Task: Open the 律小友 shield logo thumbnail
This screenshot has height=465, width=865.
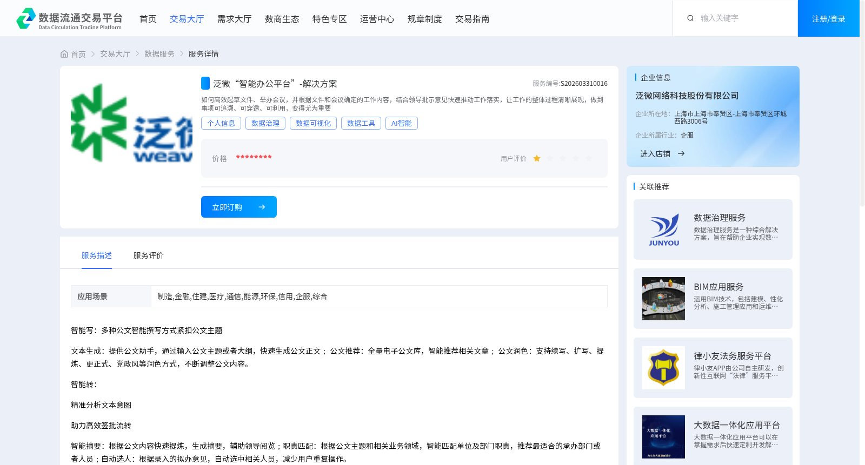Action: [x=663, y=368]
